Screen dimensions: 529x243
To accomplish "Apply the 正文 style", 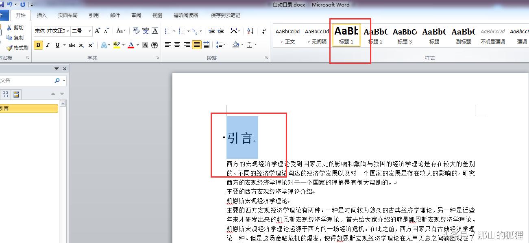I will click(x=287, y=36).
